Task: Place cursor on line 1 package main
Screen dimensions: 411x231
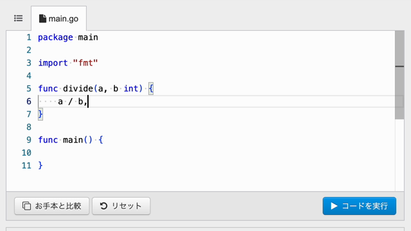Action: click(x=68, y=37)
